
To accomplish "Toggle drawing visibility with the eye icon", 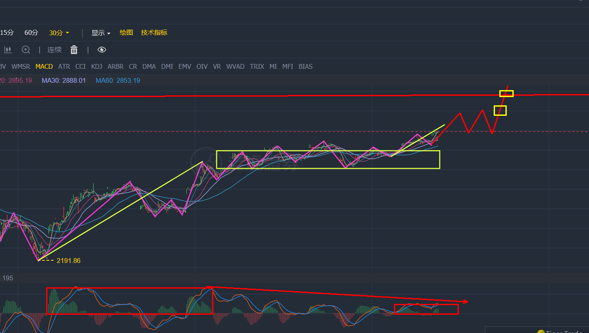I will 101,50.
